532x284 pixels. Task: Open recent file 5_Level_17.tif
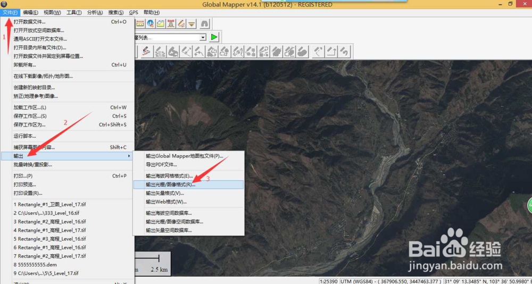click(67, 273)
